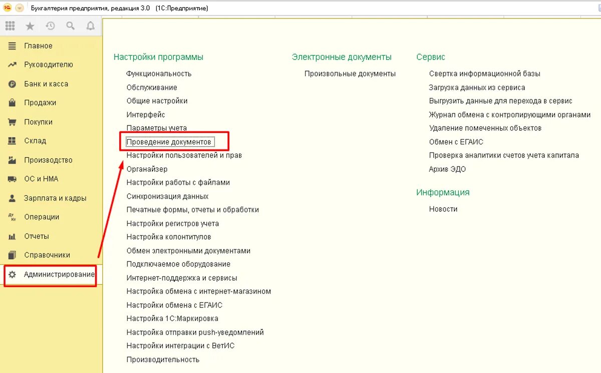Screen dimensions: 601x373
Task: Click the 1C logo icon in title bar
Action: [x=8, y=8]
